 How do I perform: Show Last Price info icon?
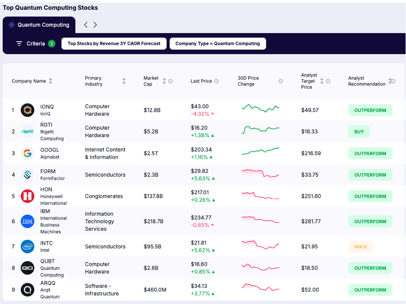(x=216, y=81)
